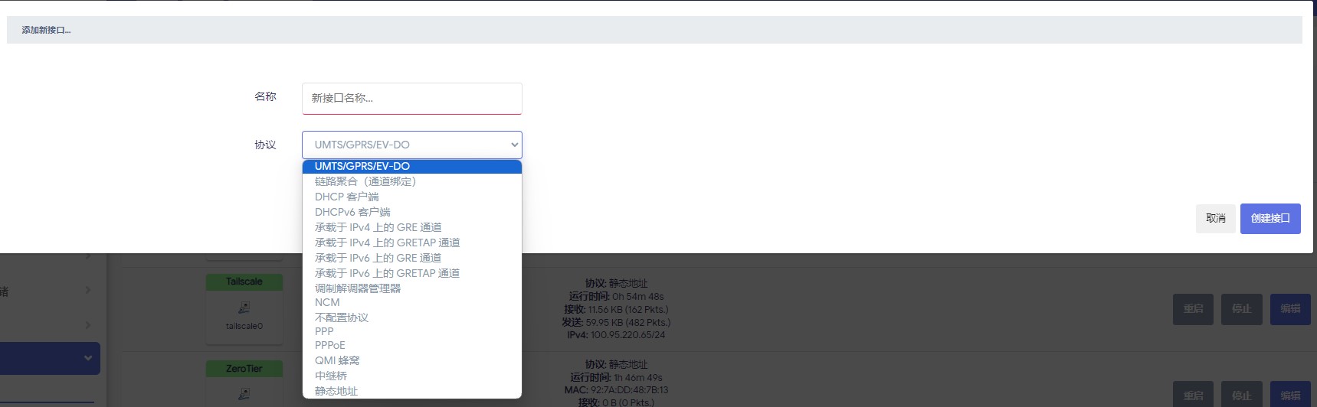Click the new interface name input field
Image resolution: width=1317 pixels, height=407 pixels.
pos(412,98)
